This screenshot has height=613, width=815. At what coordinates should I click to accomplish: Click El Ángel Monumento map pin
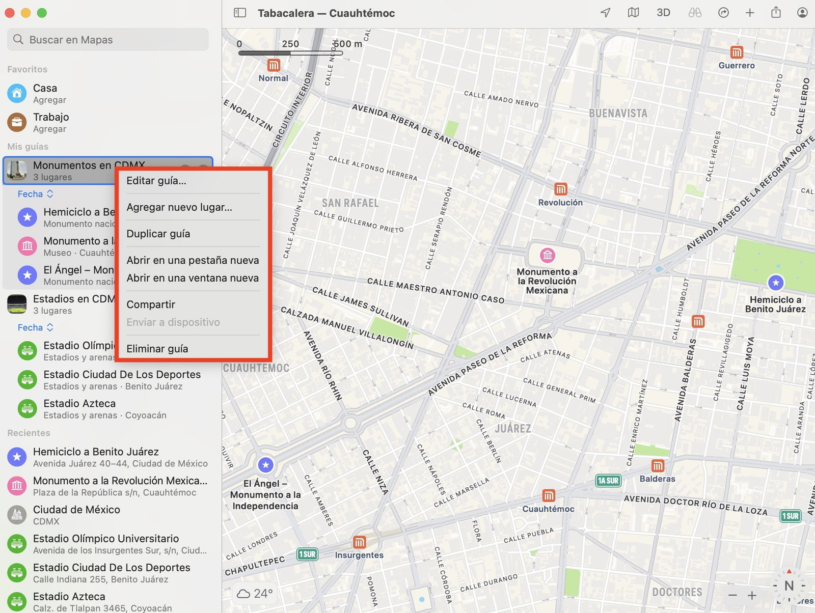[265, 465]
